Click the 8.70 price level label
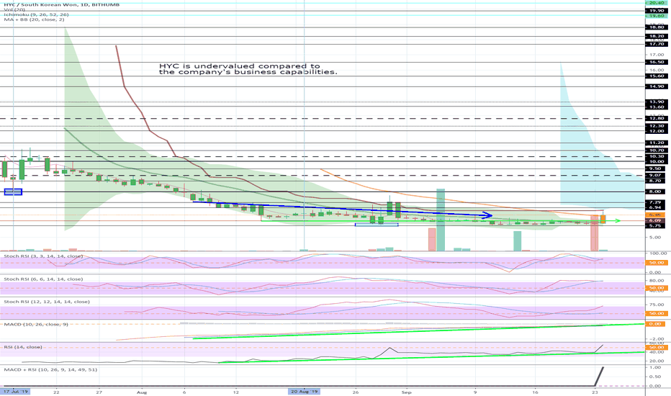Viewport: 671px width, 396px height. tap(657, 181)
